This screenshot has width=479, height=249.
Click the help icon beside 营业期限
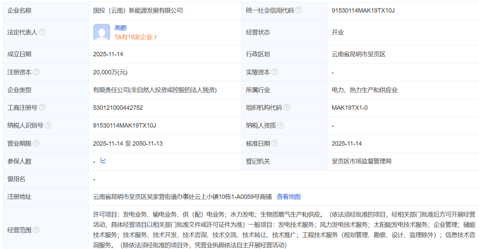(x=36, y=144)
